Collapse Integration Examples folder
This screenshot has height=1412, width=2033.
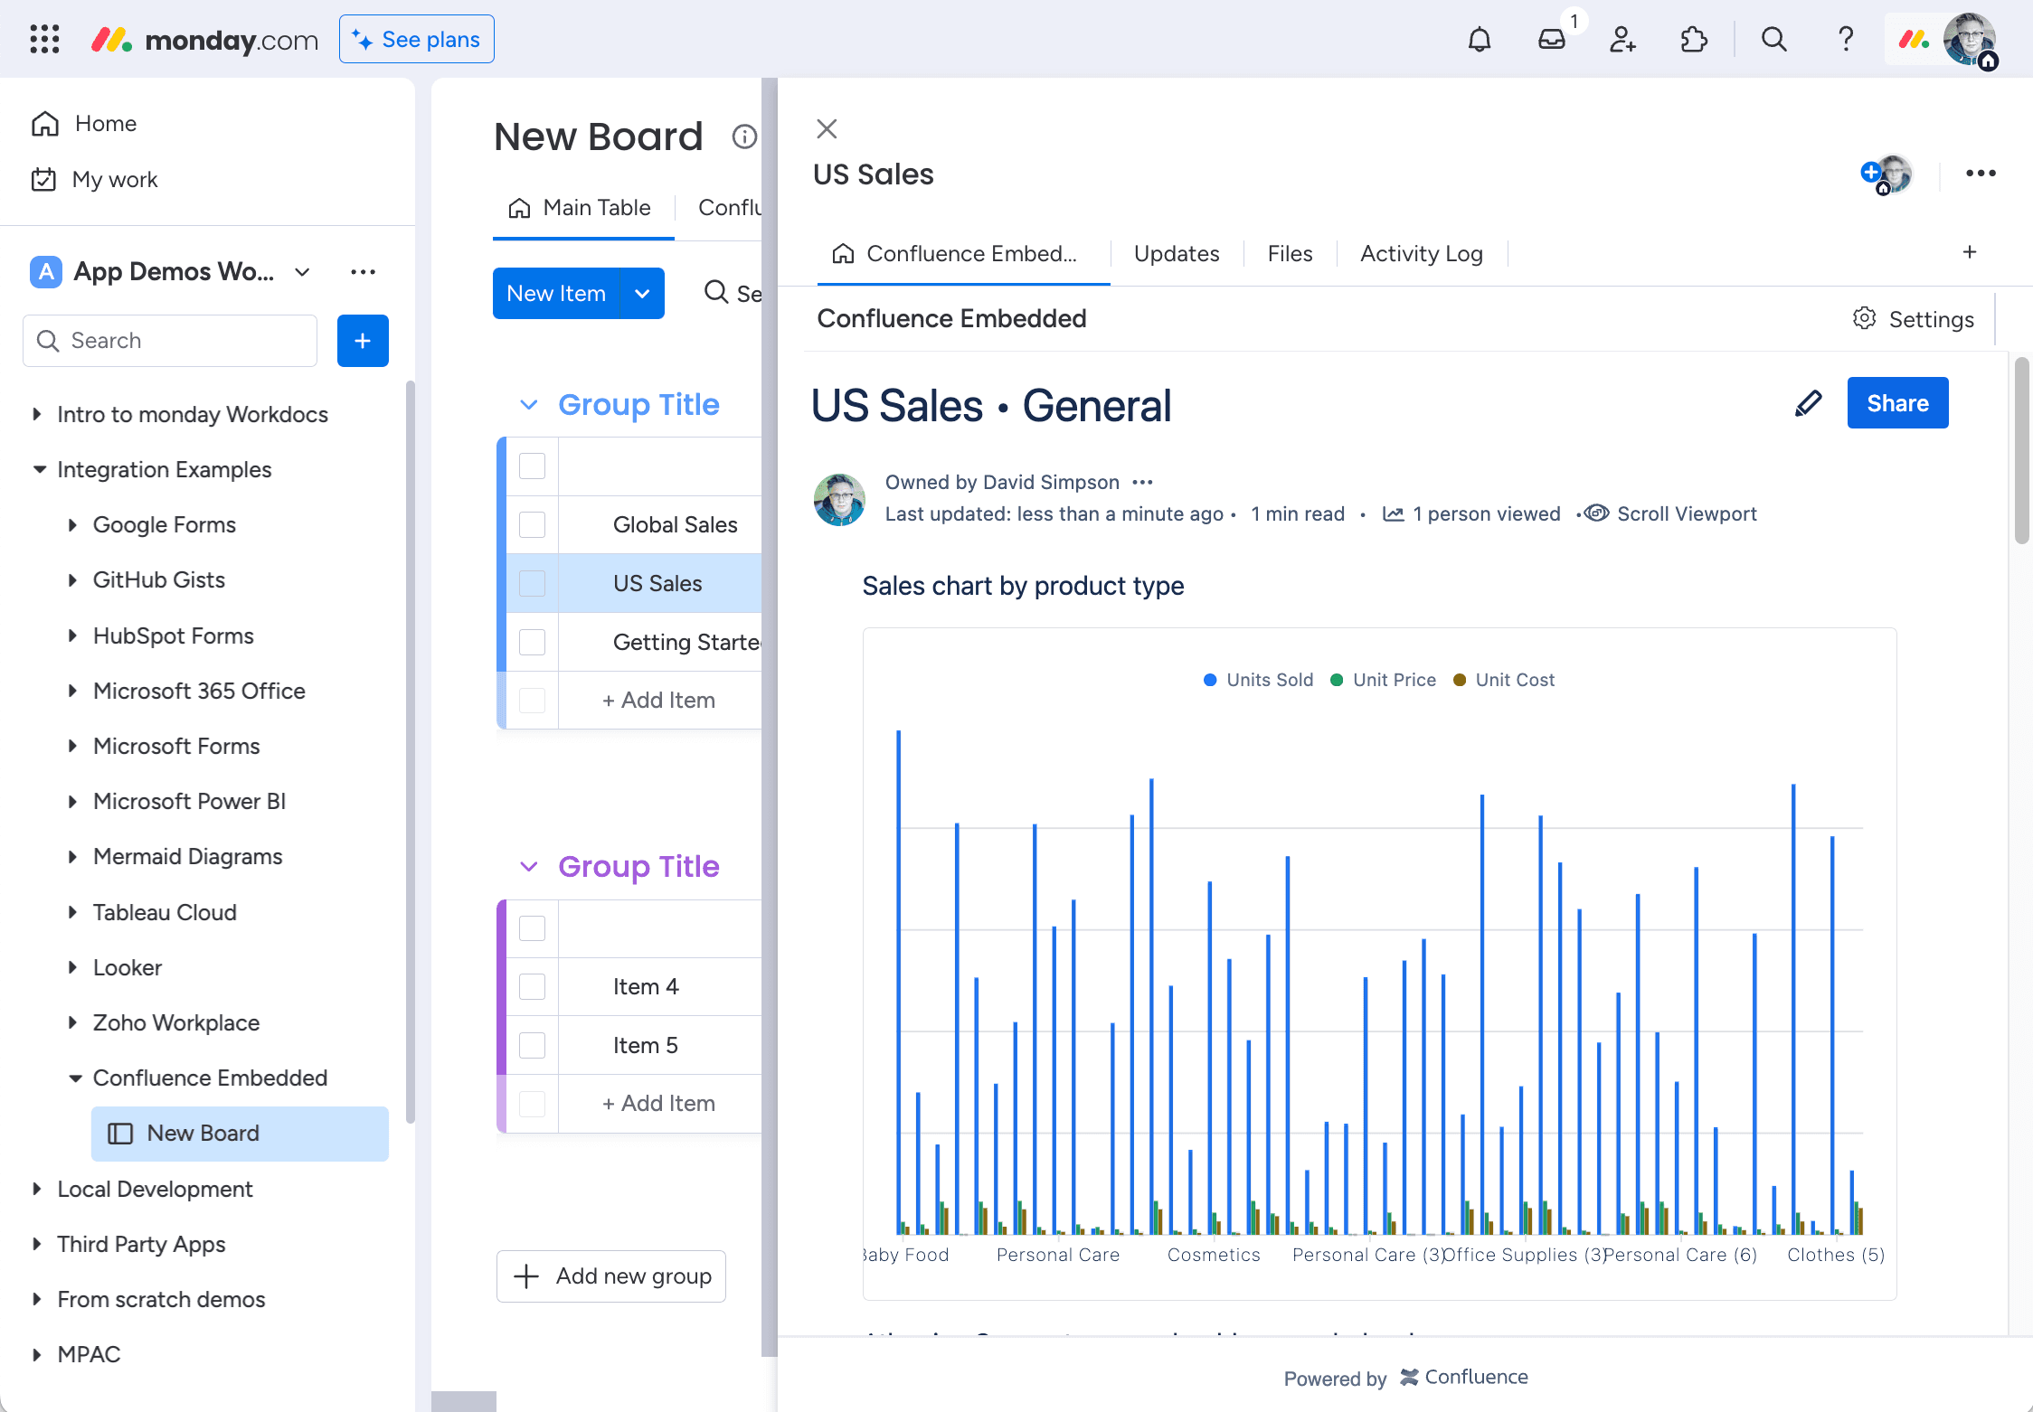click(x=39, y=469)
